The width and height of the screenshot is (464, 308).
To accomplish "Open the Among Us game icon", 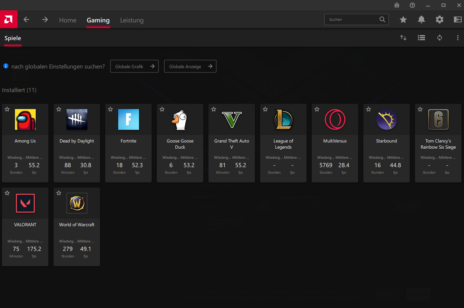I will click(x=25, y=119).
